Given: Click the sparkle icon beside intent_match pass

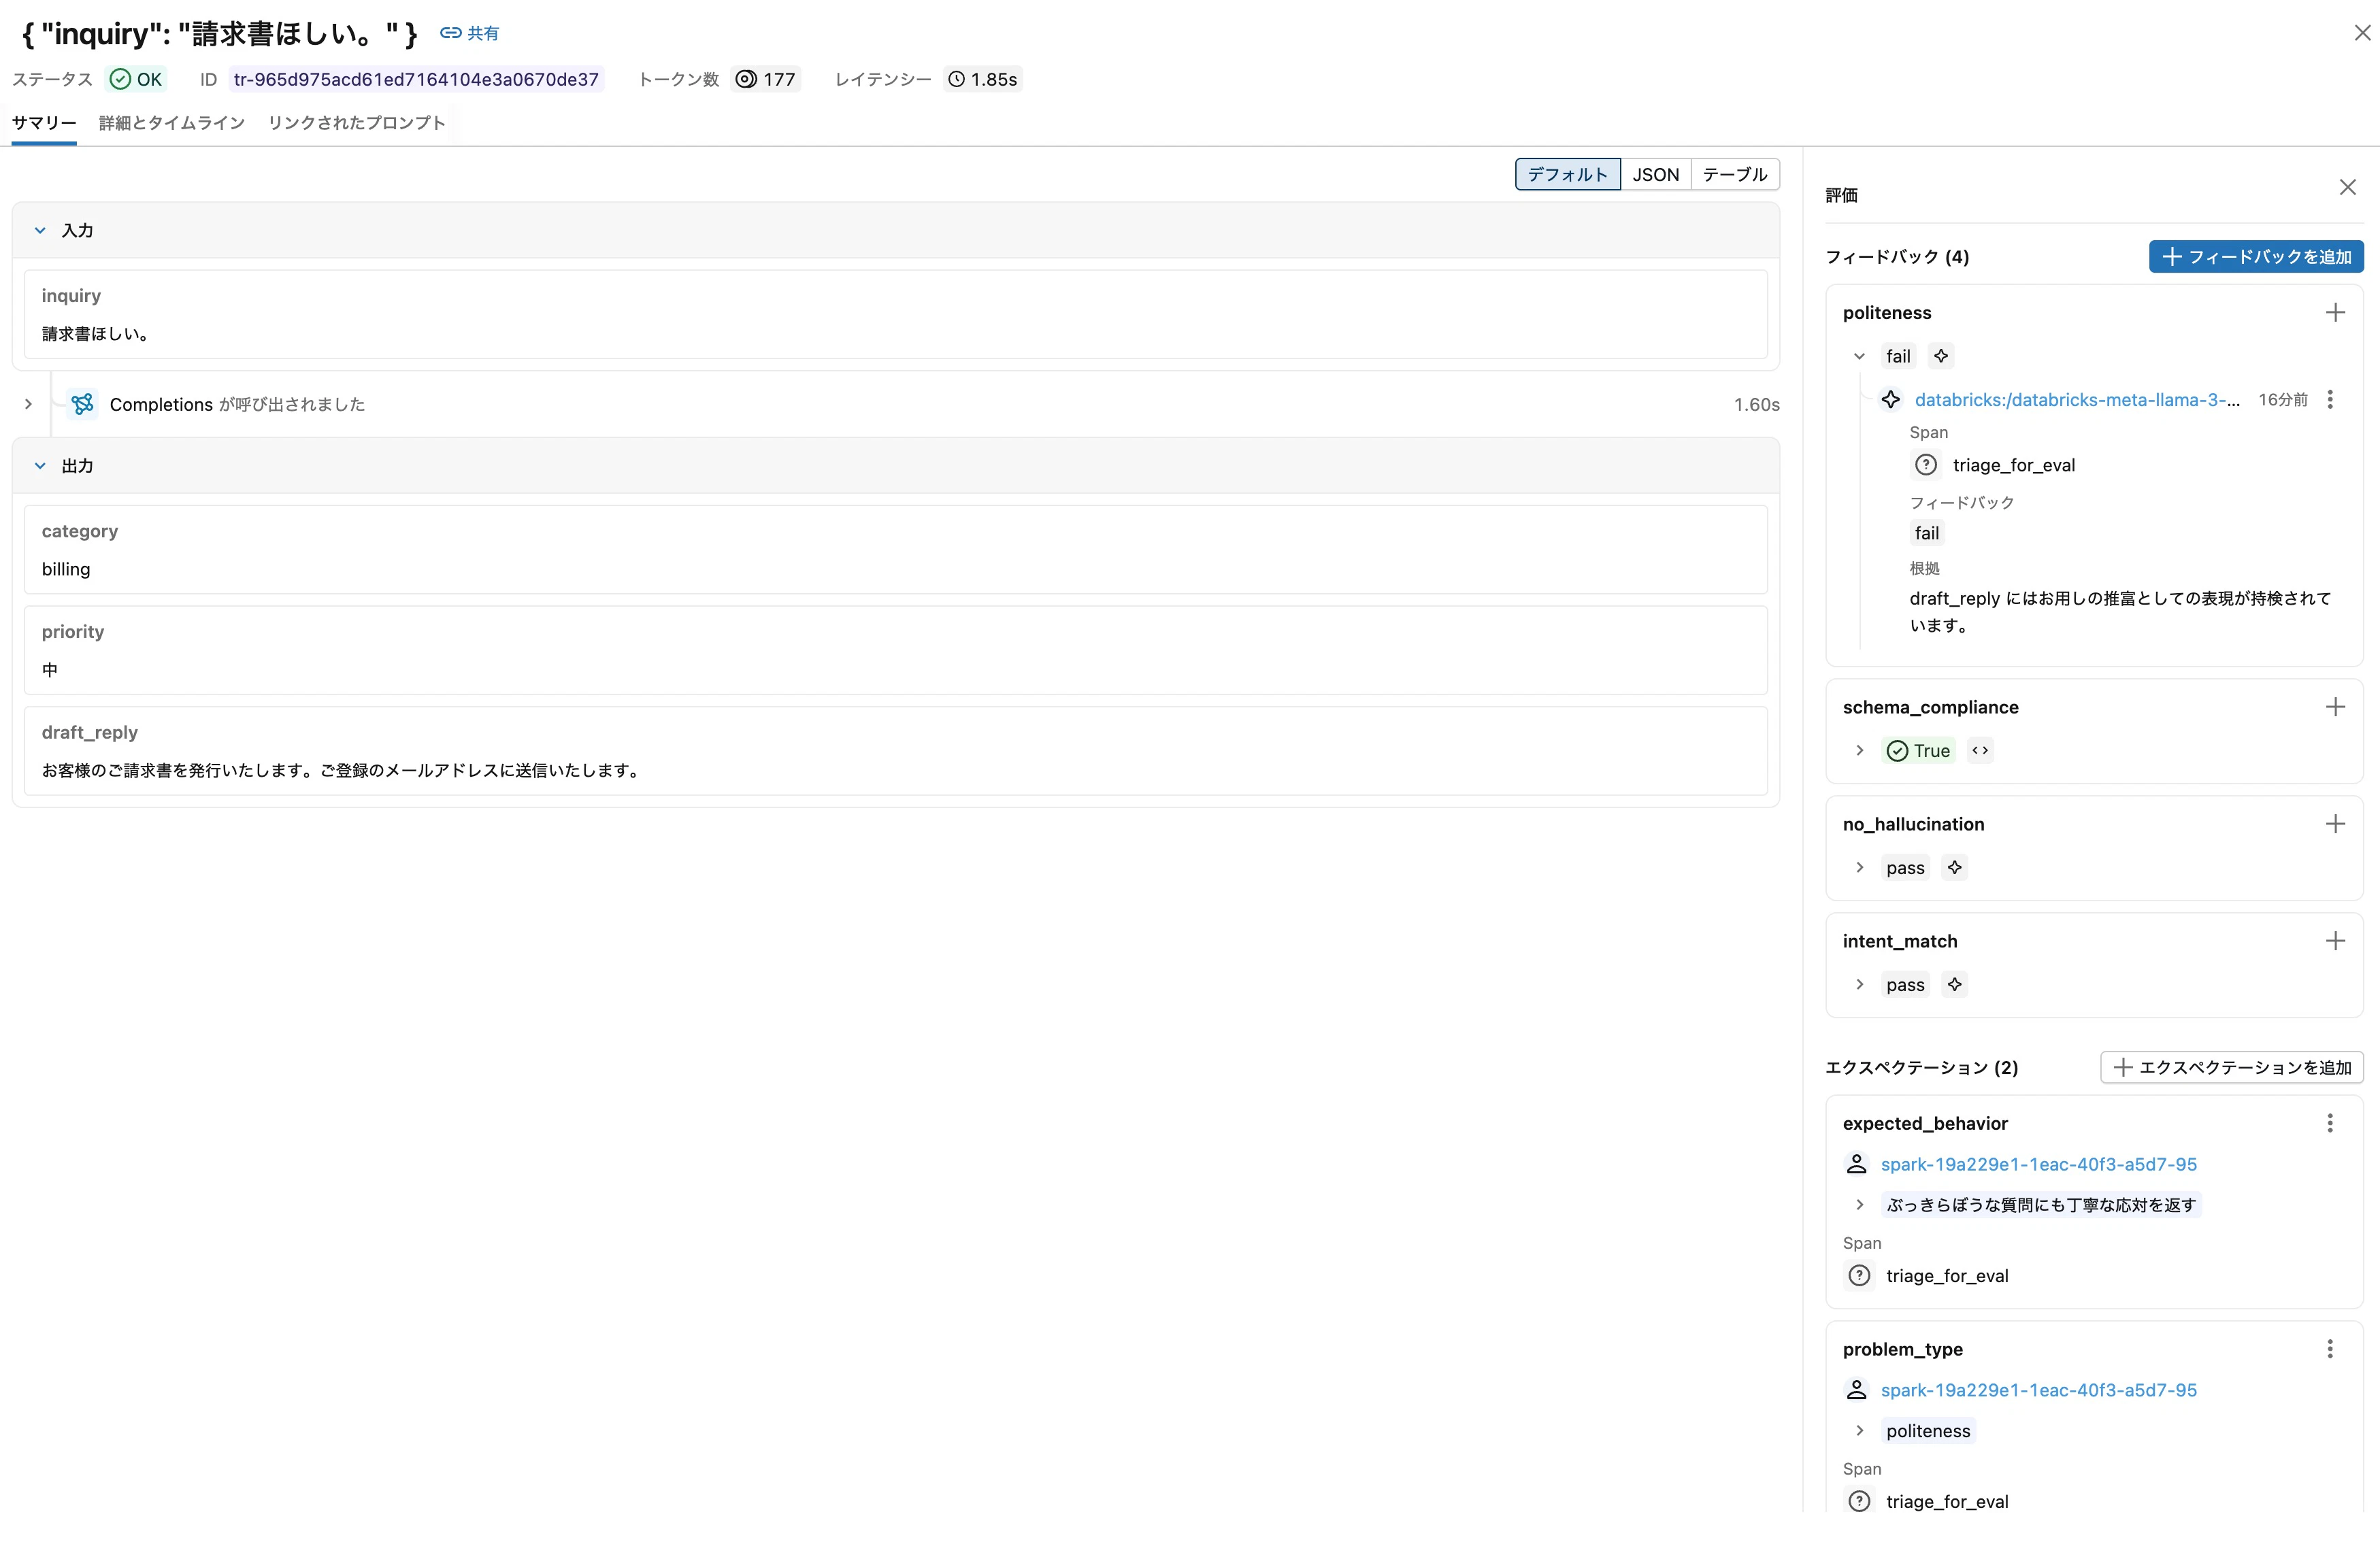Looking at the screenshot, I should (x=1955, y=984).
